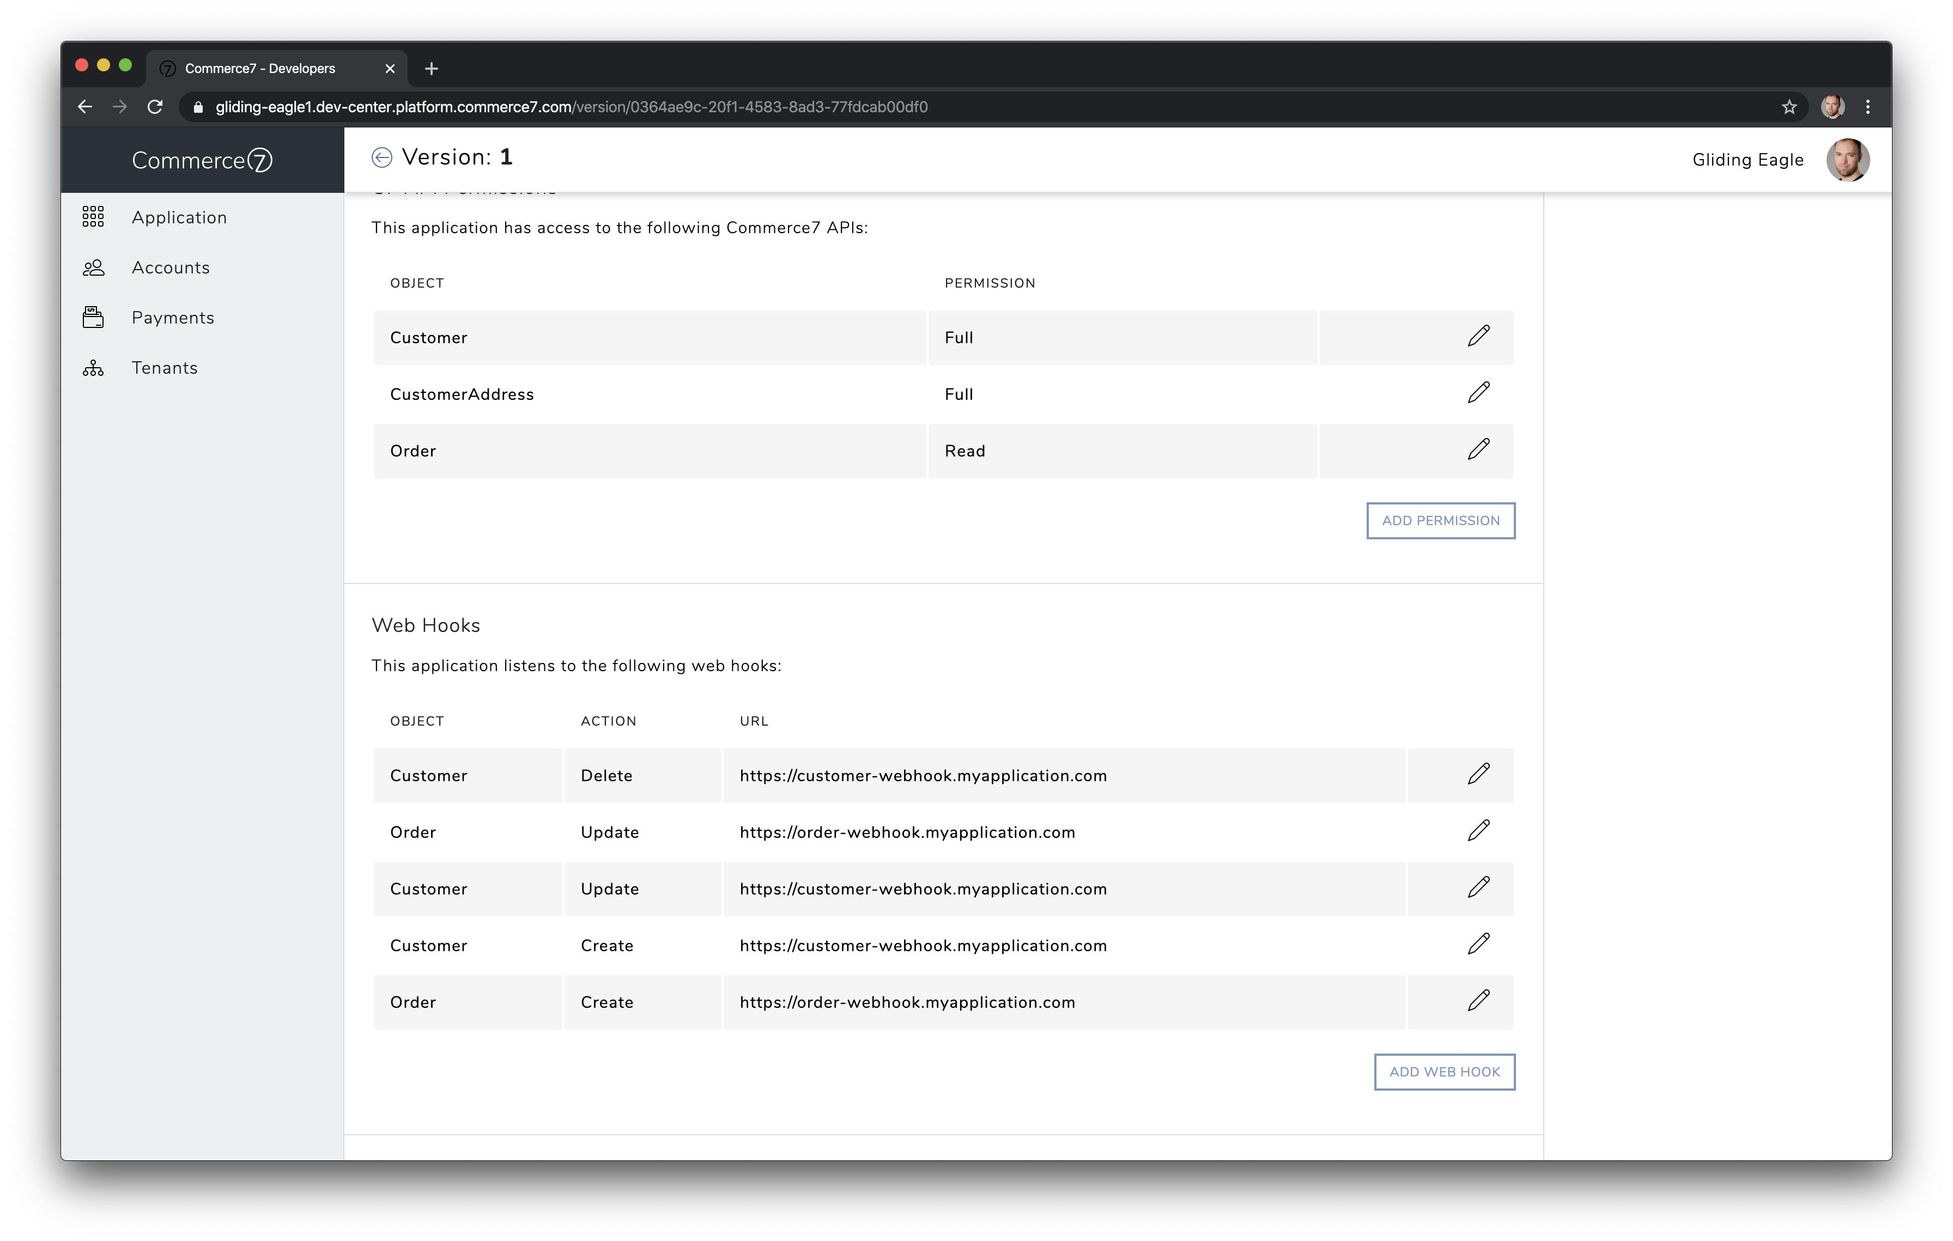
Task: Go to the Payments section
Action: (173, 318)
